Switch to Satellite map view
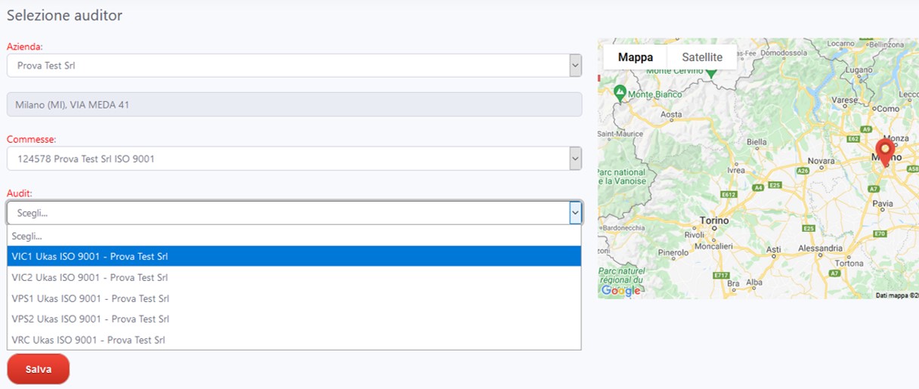 [x=701, y=57]
